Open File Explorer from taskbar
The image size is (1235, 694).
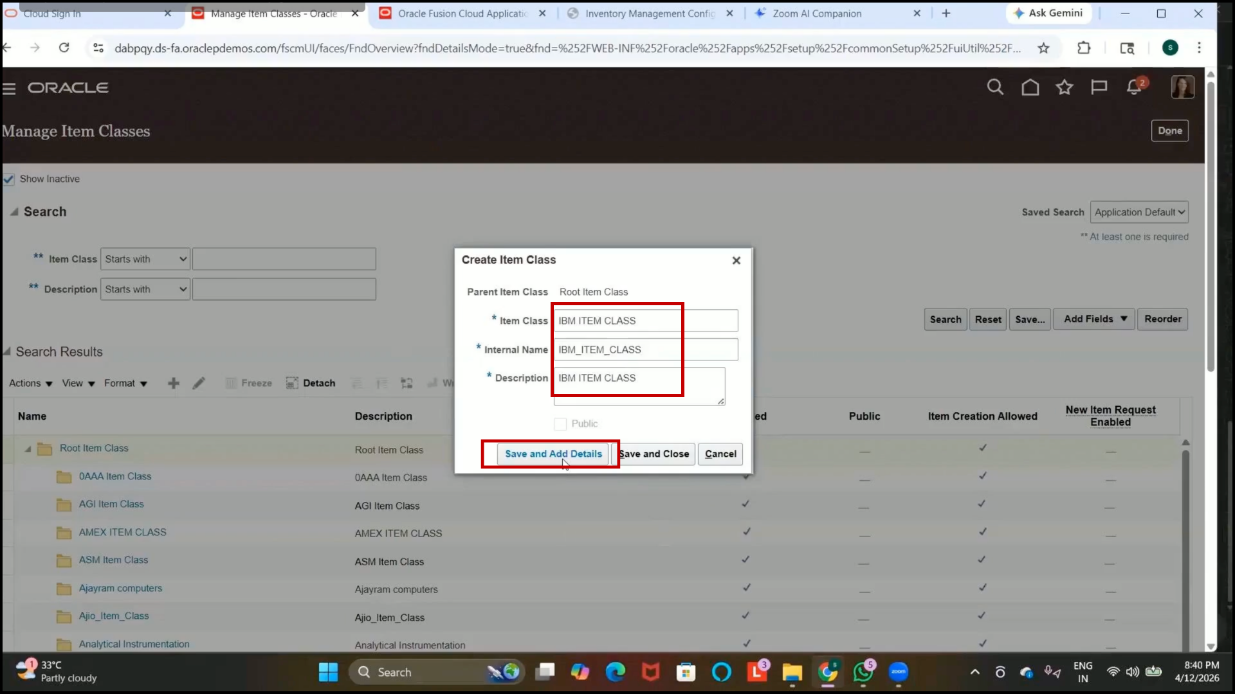tap(792, 672)
